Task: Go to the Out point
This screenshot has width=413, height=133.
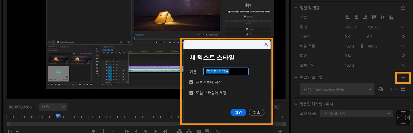Action: tap(165, 131)
